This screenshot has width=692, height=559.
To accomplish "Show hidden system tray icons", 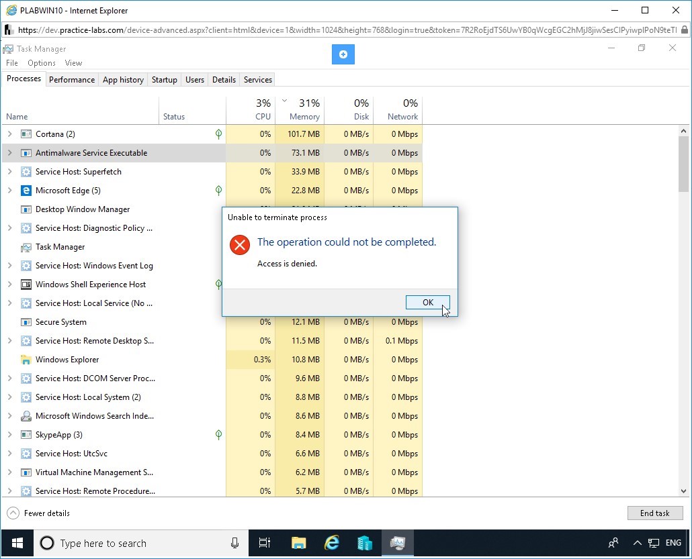I will tap(638, 543).
